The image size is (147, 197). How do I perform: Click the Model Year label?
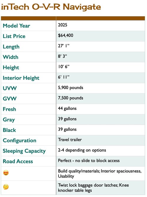tap(16, 26)
